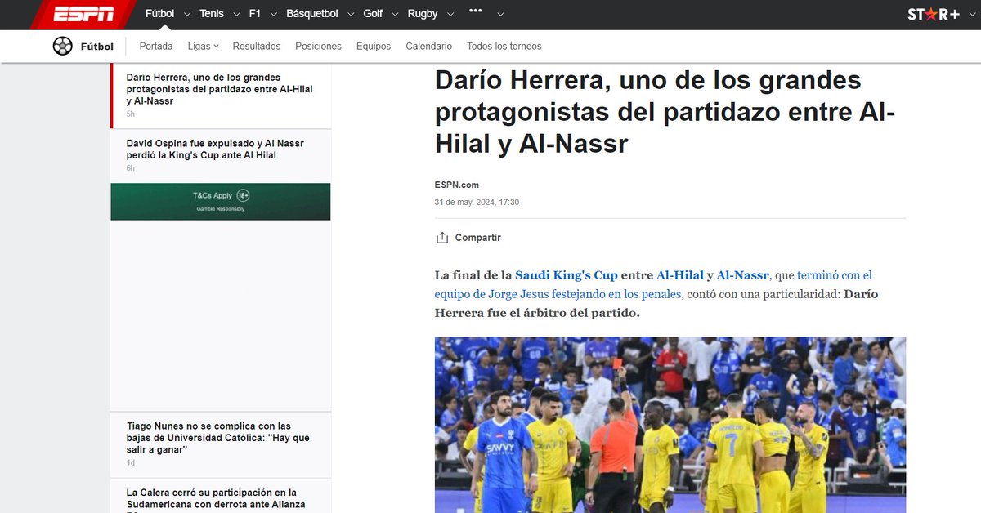Open the Star+ logo link
981x513 pixels.
tap(933, 14)
